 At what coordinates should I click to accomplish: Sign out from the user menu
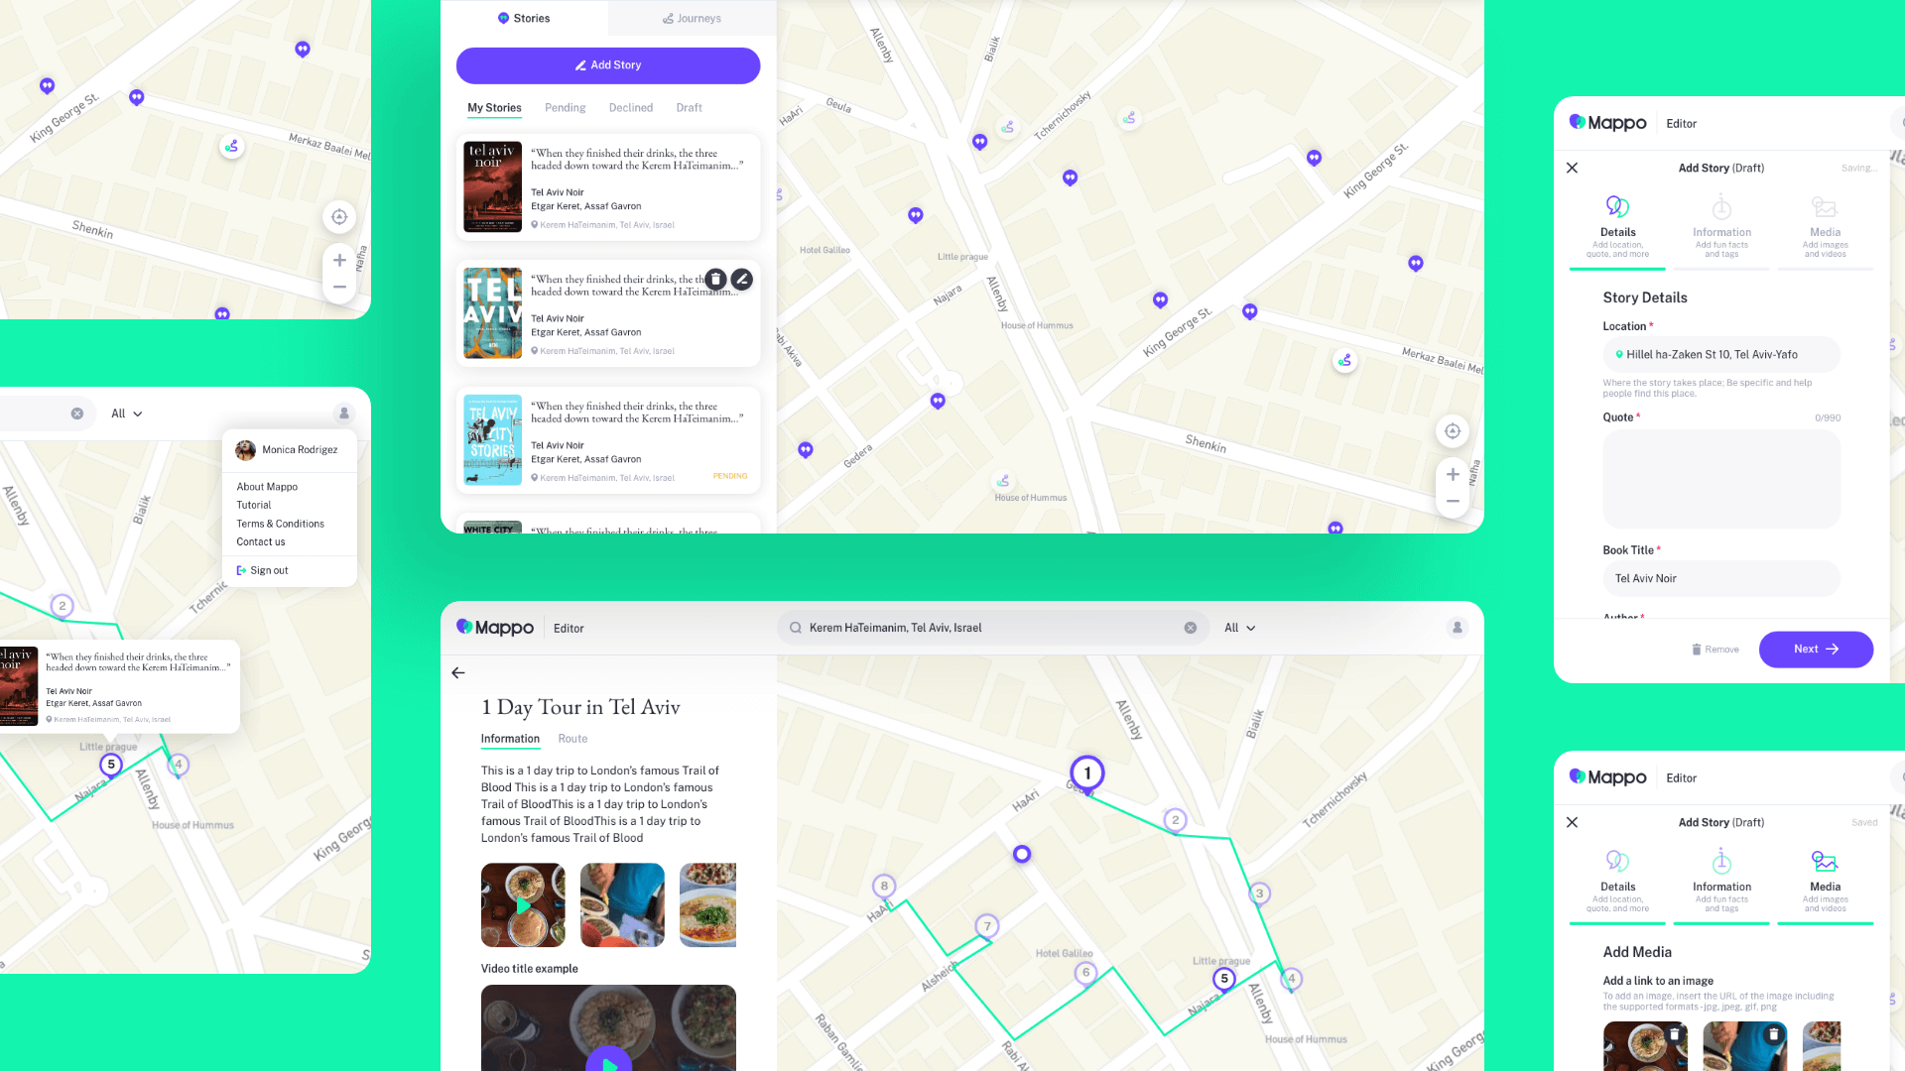click(x=262, y=570)
